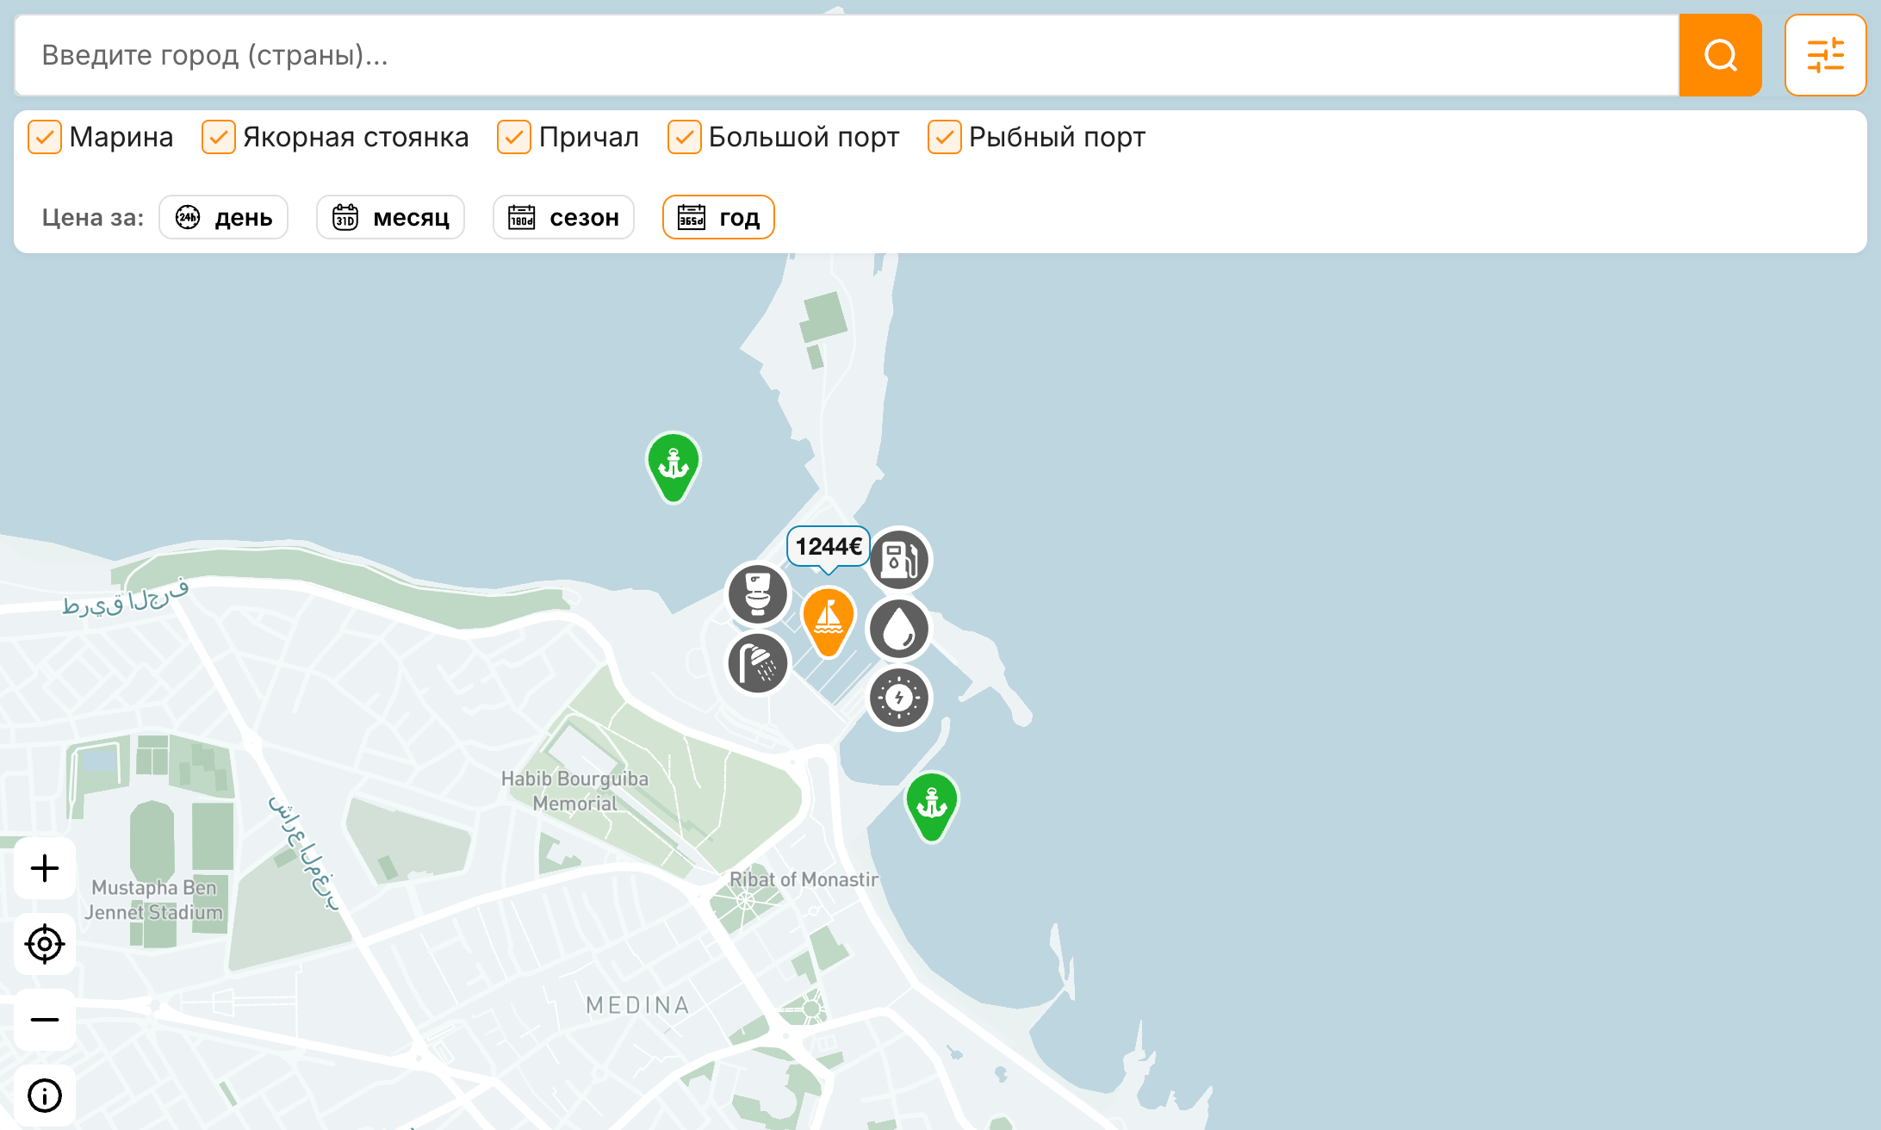Uncheck the Большой порт checkbox
Image resolution: width=1881 pixels, height=1130 pixels.
point(684,137)
